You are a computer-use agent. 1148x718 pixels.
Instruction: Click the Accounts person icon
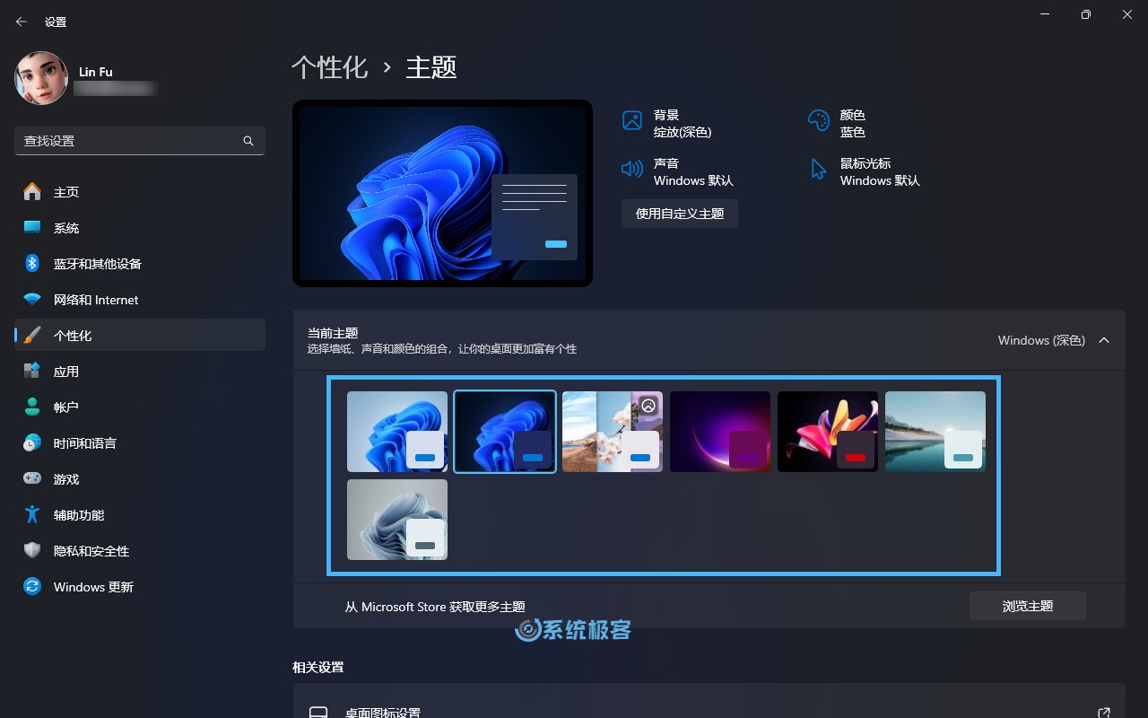32,407
